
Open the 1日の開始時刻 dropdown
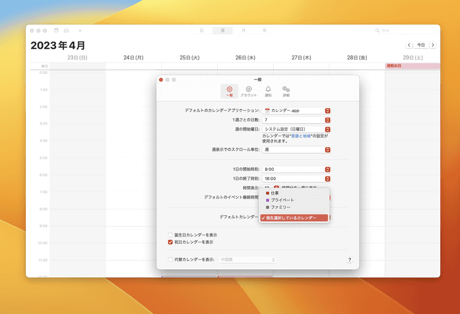[296, 169]
